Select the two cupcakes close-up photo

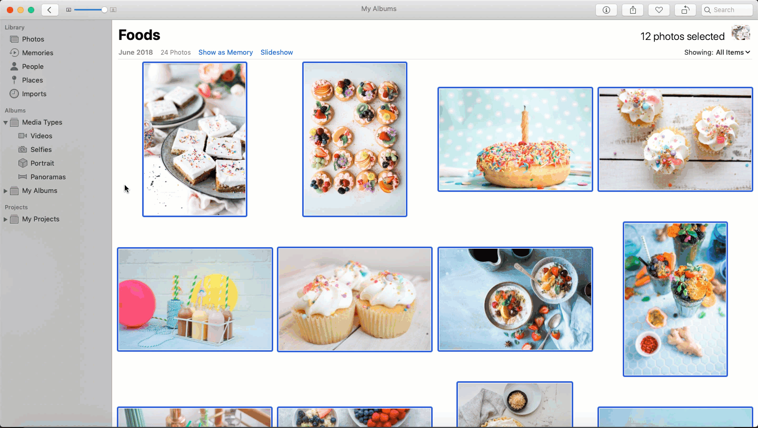click(355, 299)
